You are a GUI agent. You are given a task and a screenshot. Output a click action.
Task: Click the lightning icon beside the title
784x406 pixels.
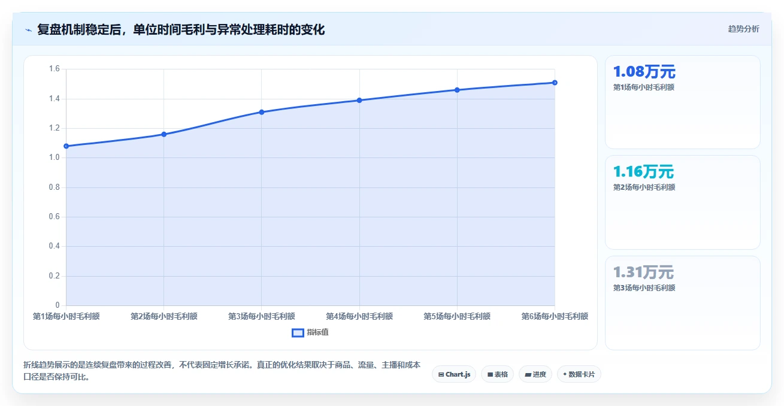coord(29,30)
